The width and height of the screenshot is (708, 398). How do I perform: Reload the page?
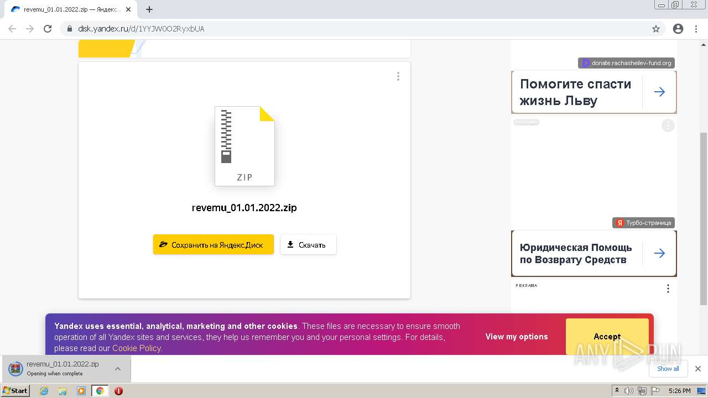click(x=48, y=29)
